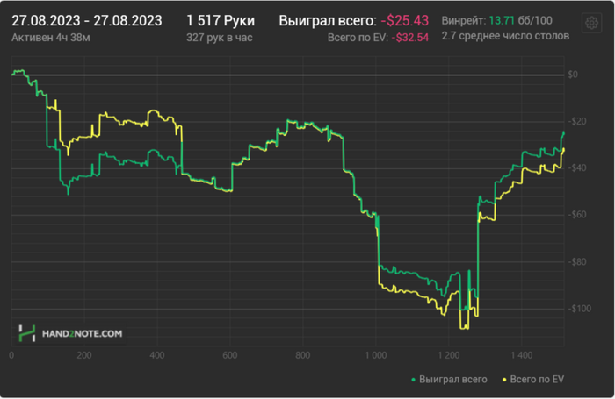
Task: Click the -$80 y-axis label
Action: (577, 261)
